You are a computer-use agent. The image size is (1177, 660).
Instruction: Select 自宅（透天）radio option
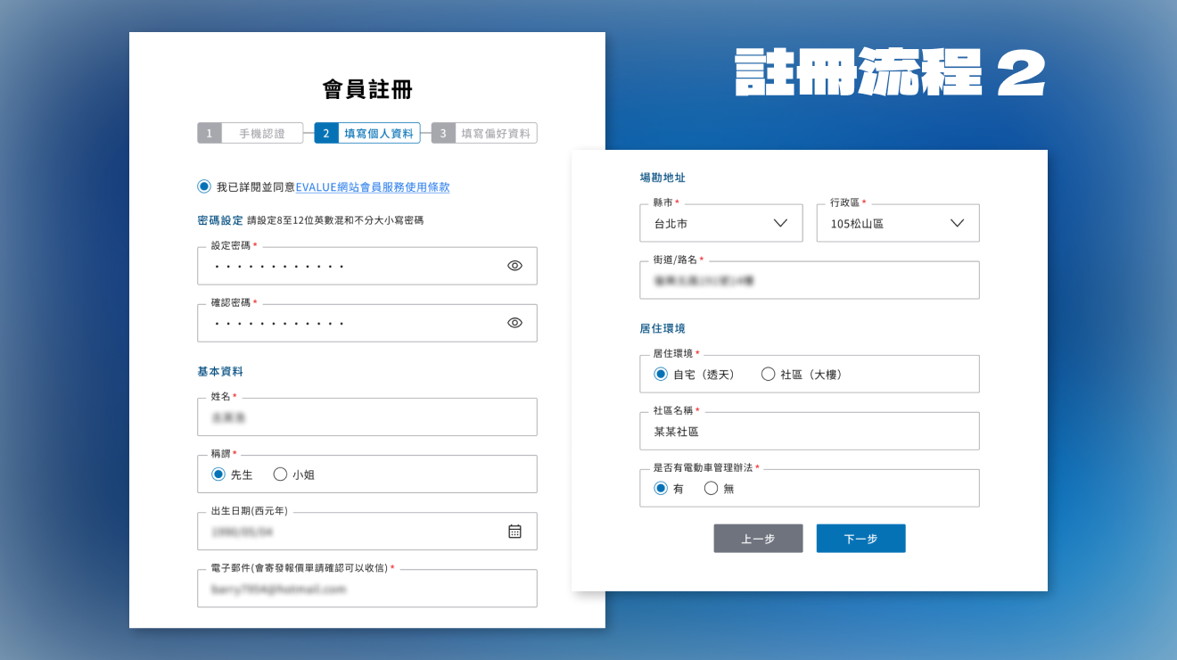661,375
